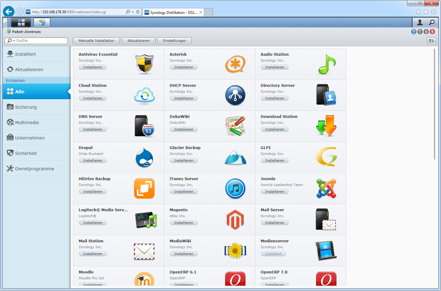Screen dimensions: 441x291
Task: Select the Dienstprogramme category
Action: coord(37,168)
